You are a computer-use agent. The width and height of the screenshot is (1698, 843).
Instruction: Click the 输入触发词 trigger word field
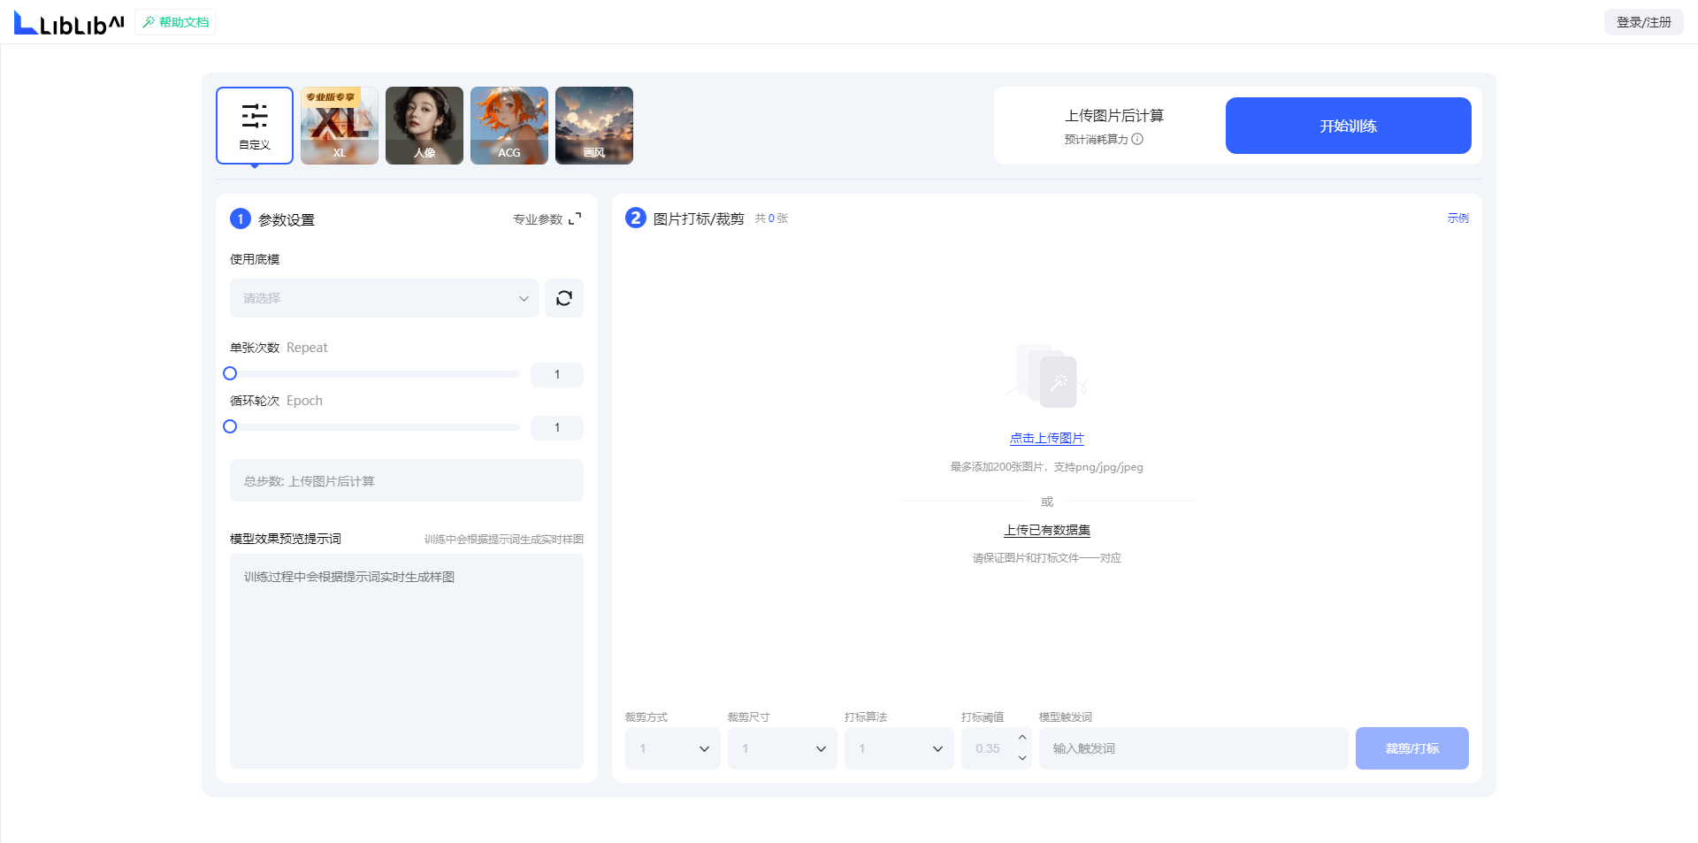[x=1194, y=748]
